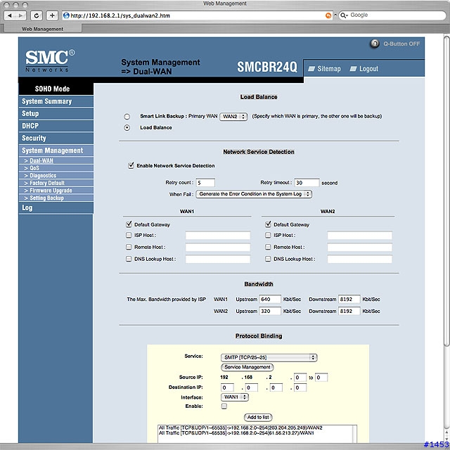The width and height of the screenshot is (450, 450).
Task: Select the Web Management browser tab
Action: tap(43, 29)
